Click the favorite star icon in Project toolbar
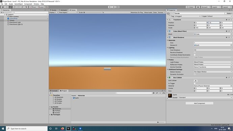Image resolution: width=233 pixels, height=131 pixels. coord(160,93)
